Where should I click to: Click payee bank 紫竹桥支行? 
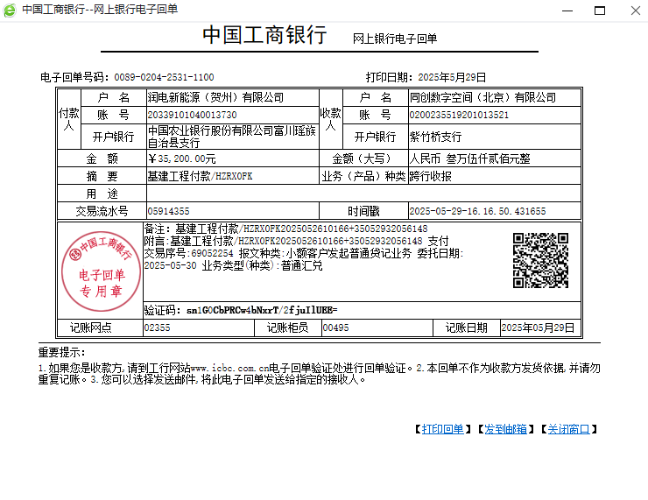coord(435,137)
